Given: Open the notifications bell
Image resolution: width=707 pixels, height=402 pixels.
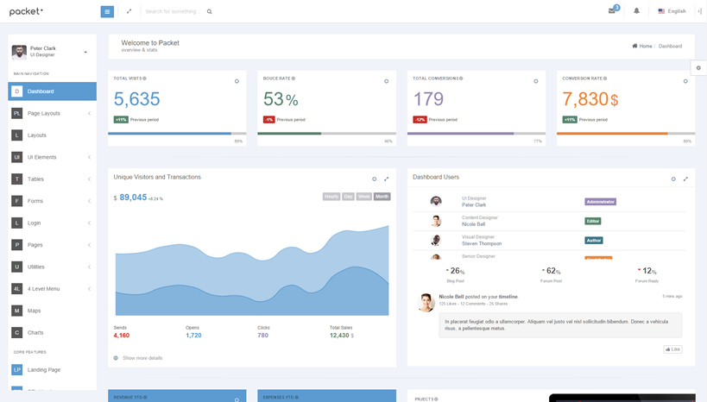Looking at the screenshot, I should coord(637,11).
